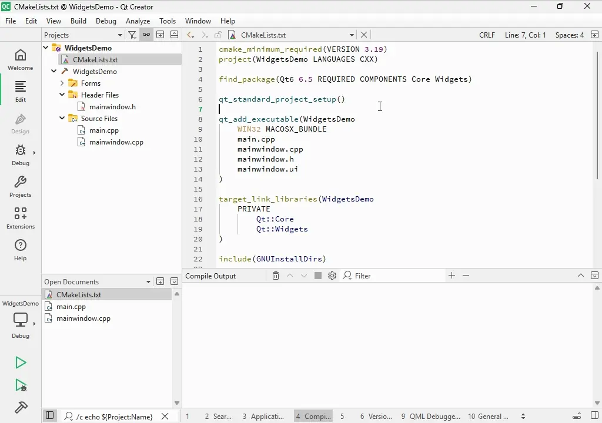Expand the Forms folder

62,83
